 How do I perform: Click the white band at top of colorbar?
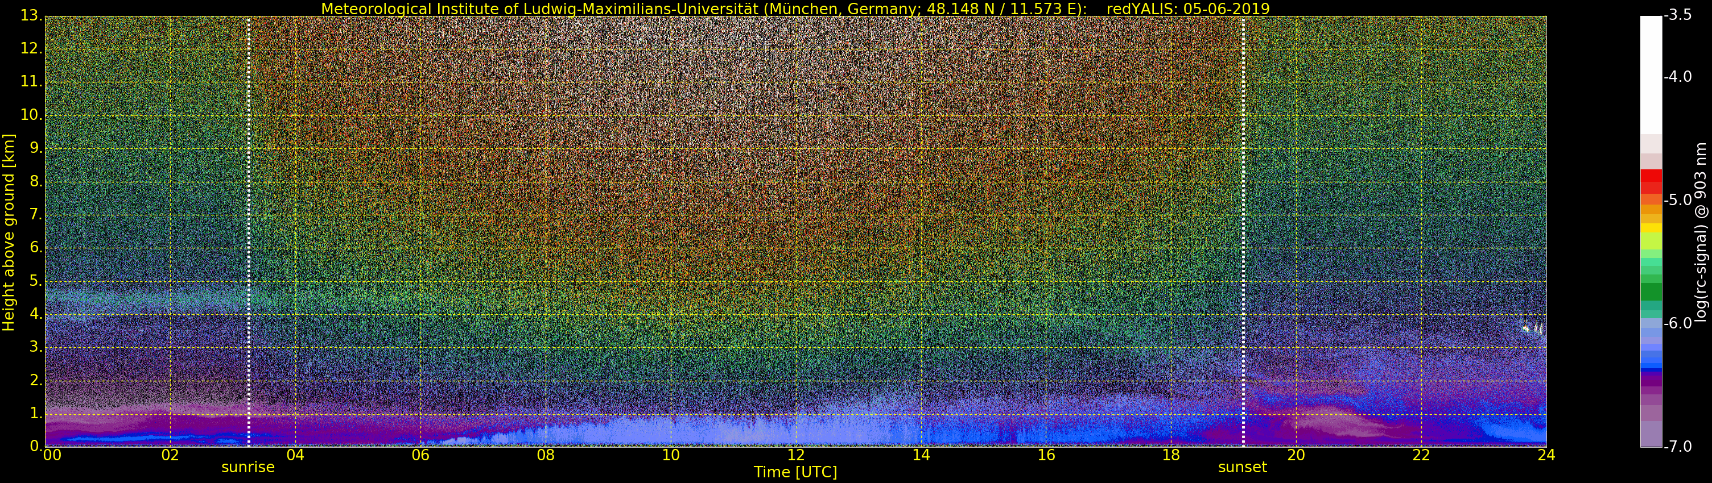click(x=1651, y=75)
